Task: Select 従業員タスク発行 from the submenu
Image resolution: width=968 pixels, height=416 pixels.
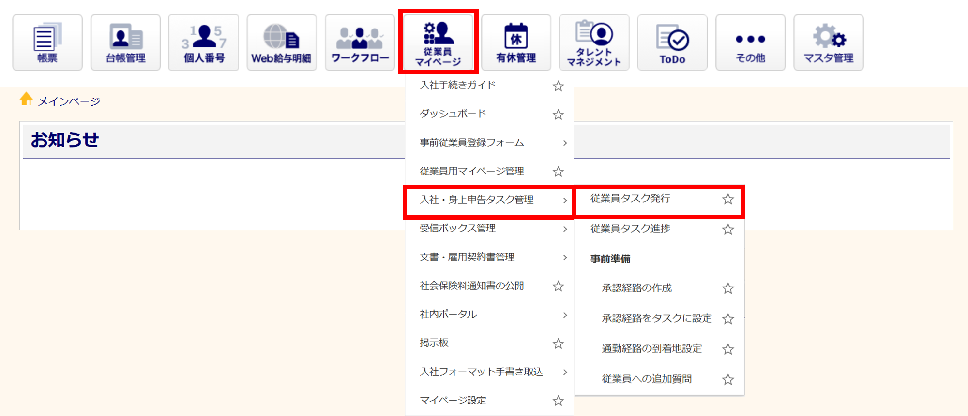Action: click(x=630, y=199)
